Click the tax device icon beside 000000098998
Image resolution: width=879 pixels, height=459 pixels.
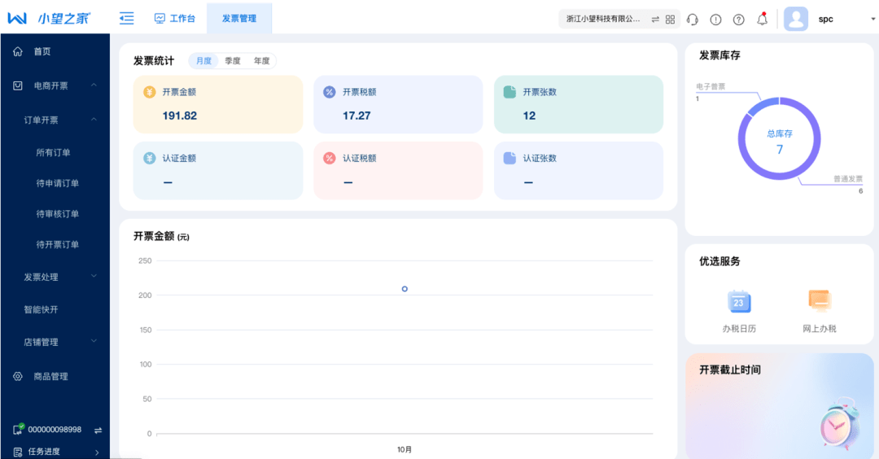(19, 429)
